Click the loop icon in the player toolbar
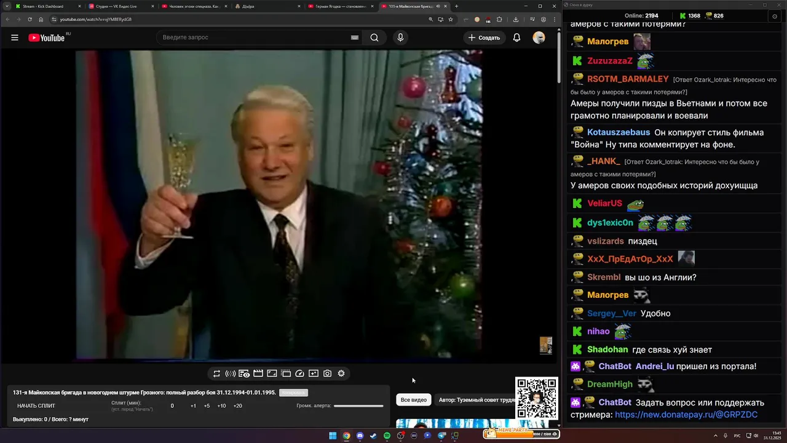 pos(216,373)
